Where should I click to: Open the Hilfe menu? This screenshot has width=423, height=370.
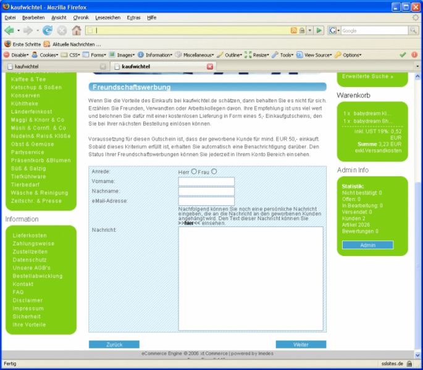click(x=152, y=17)
